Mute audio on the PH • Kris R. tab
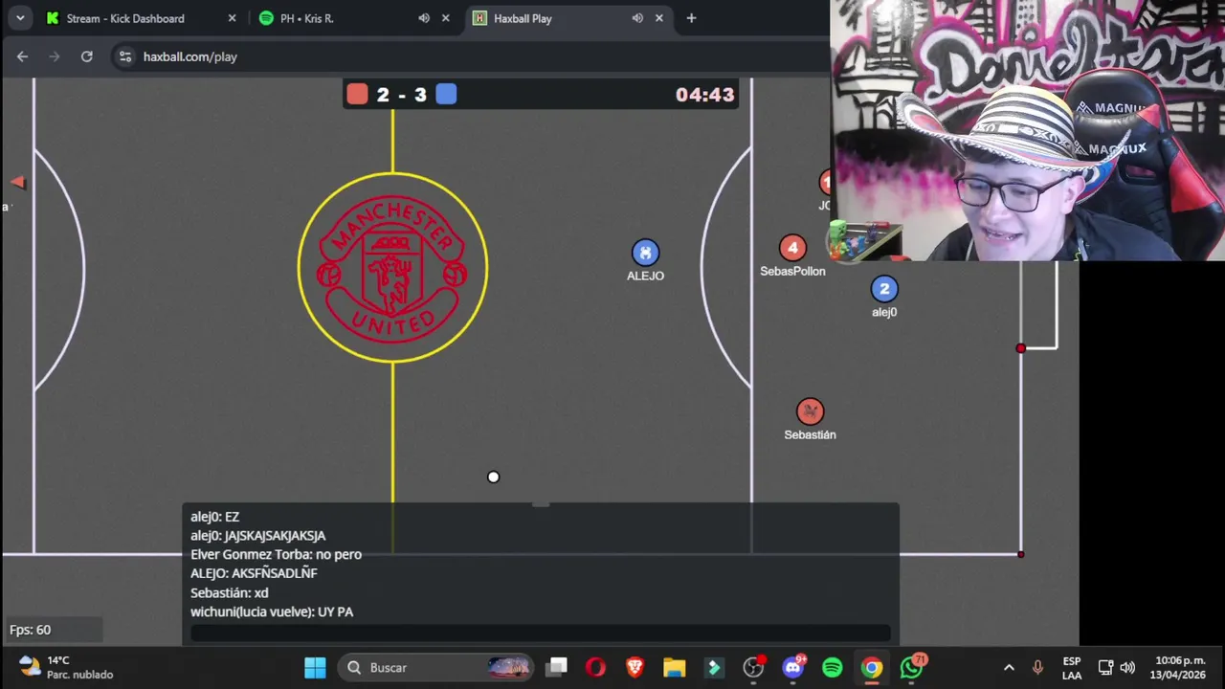The width and height of the screenshot is (1225, 689). (x=424, y=18)
